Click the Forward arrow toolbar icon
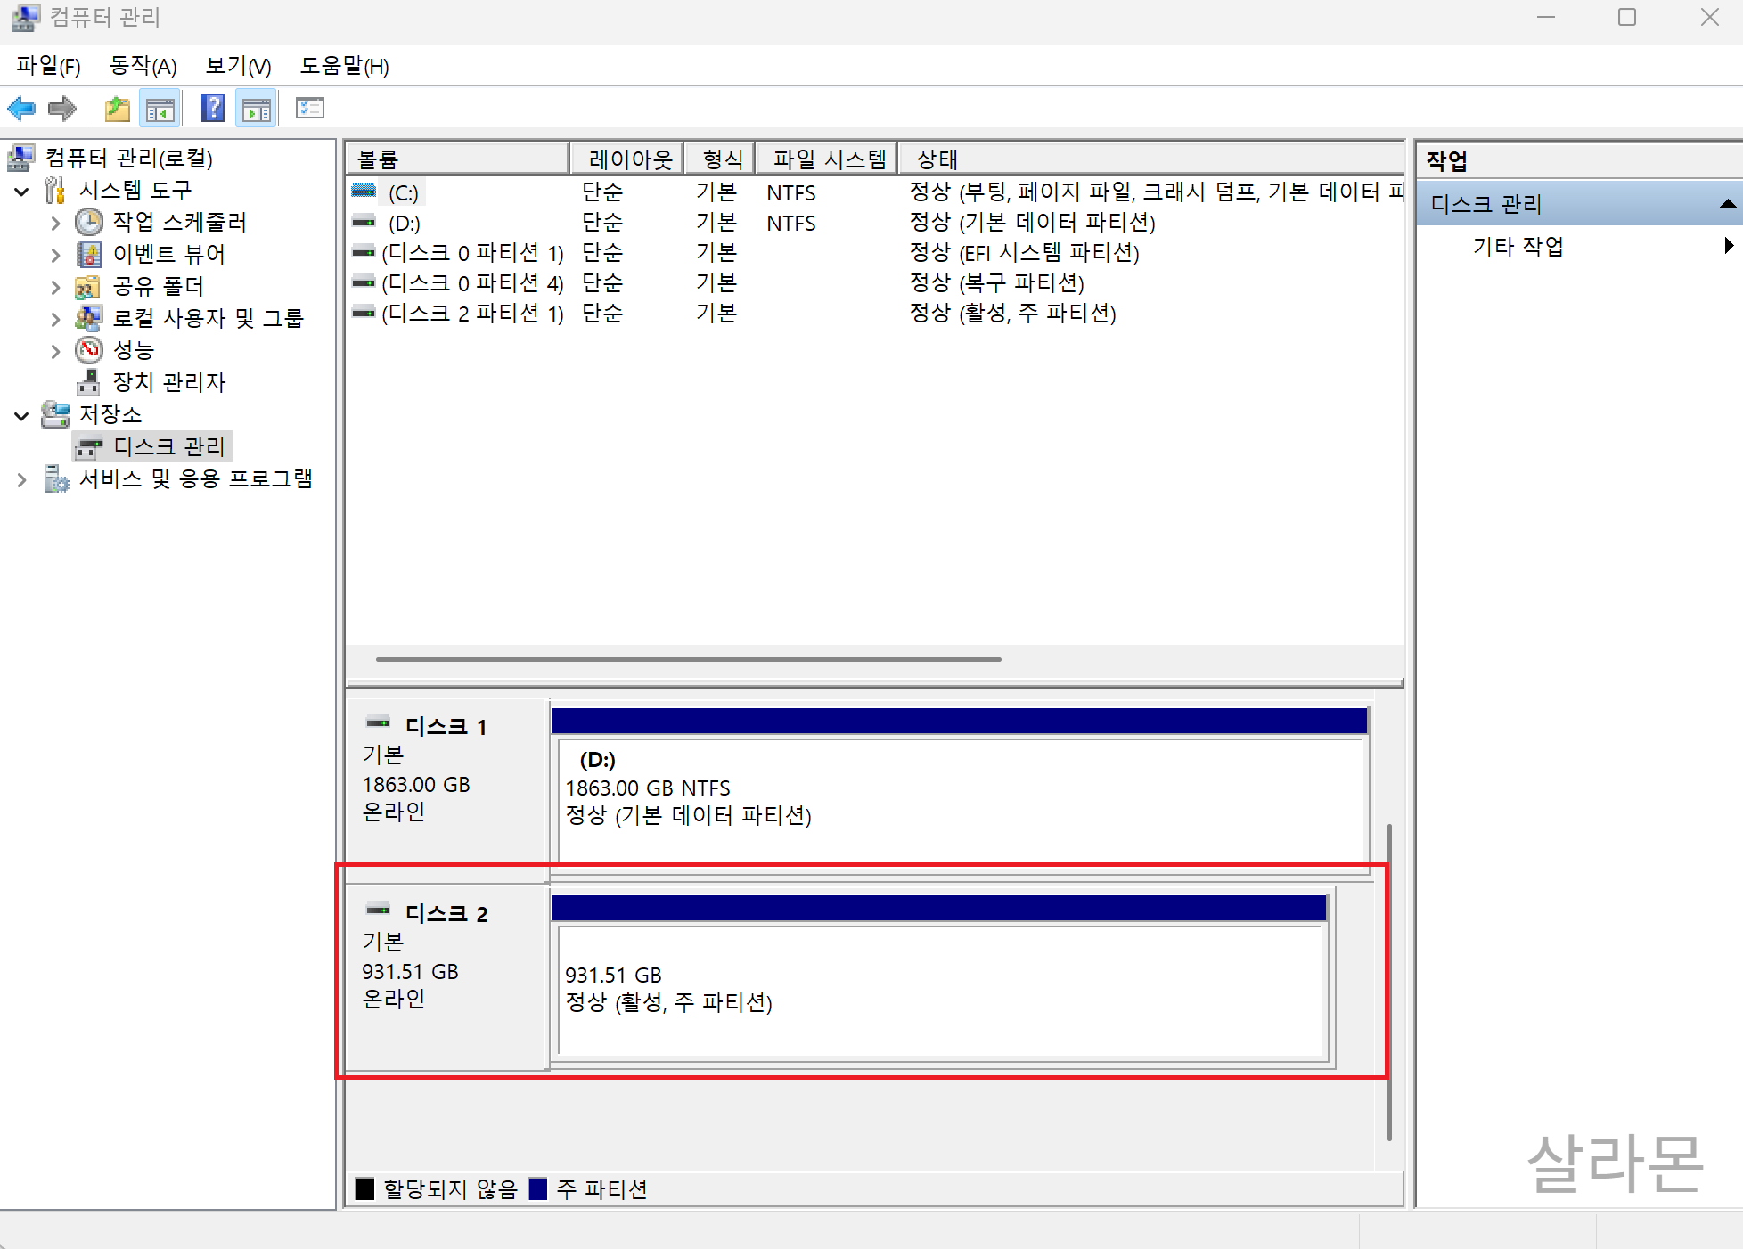The image size is (1743, 1249). click(61, 110)
